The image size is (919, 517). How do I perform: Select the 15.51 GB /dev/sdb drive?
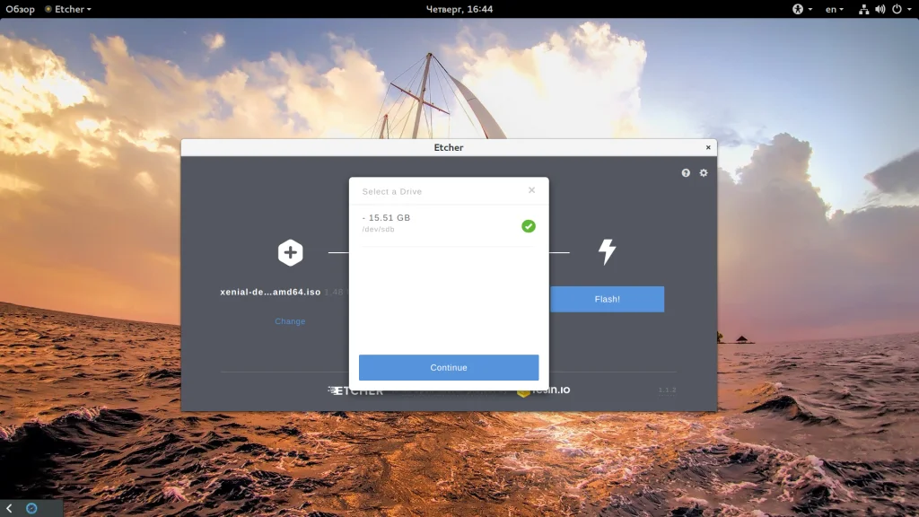pos(449,225)
